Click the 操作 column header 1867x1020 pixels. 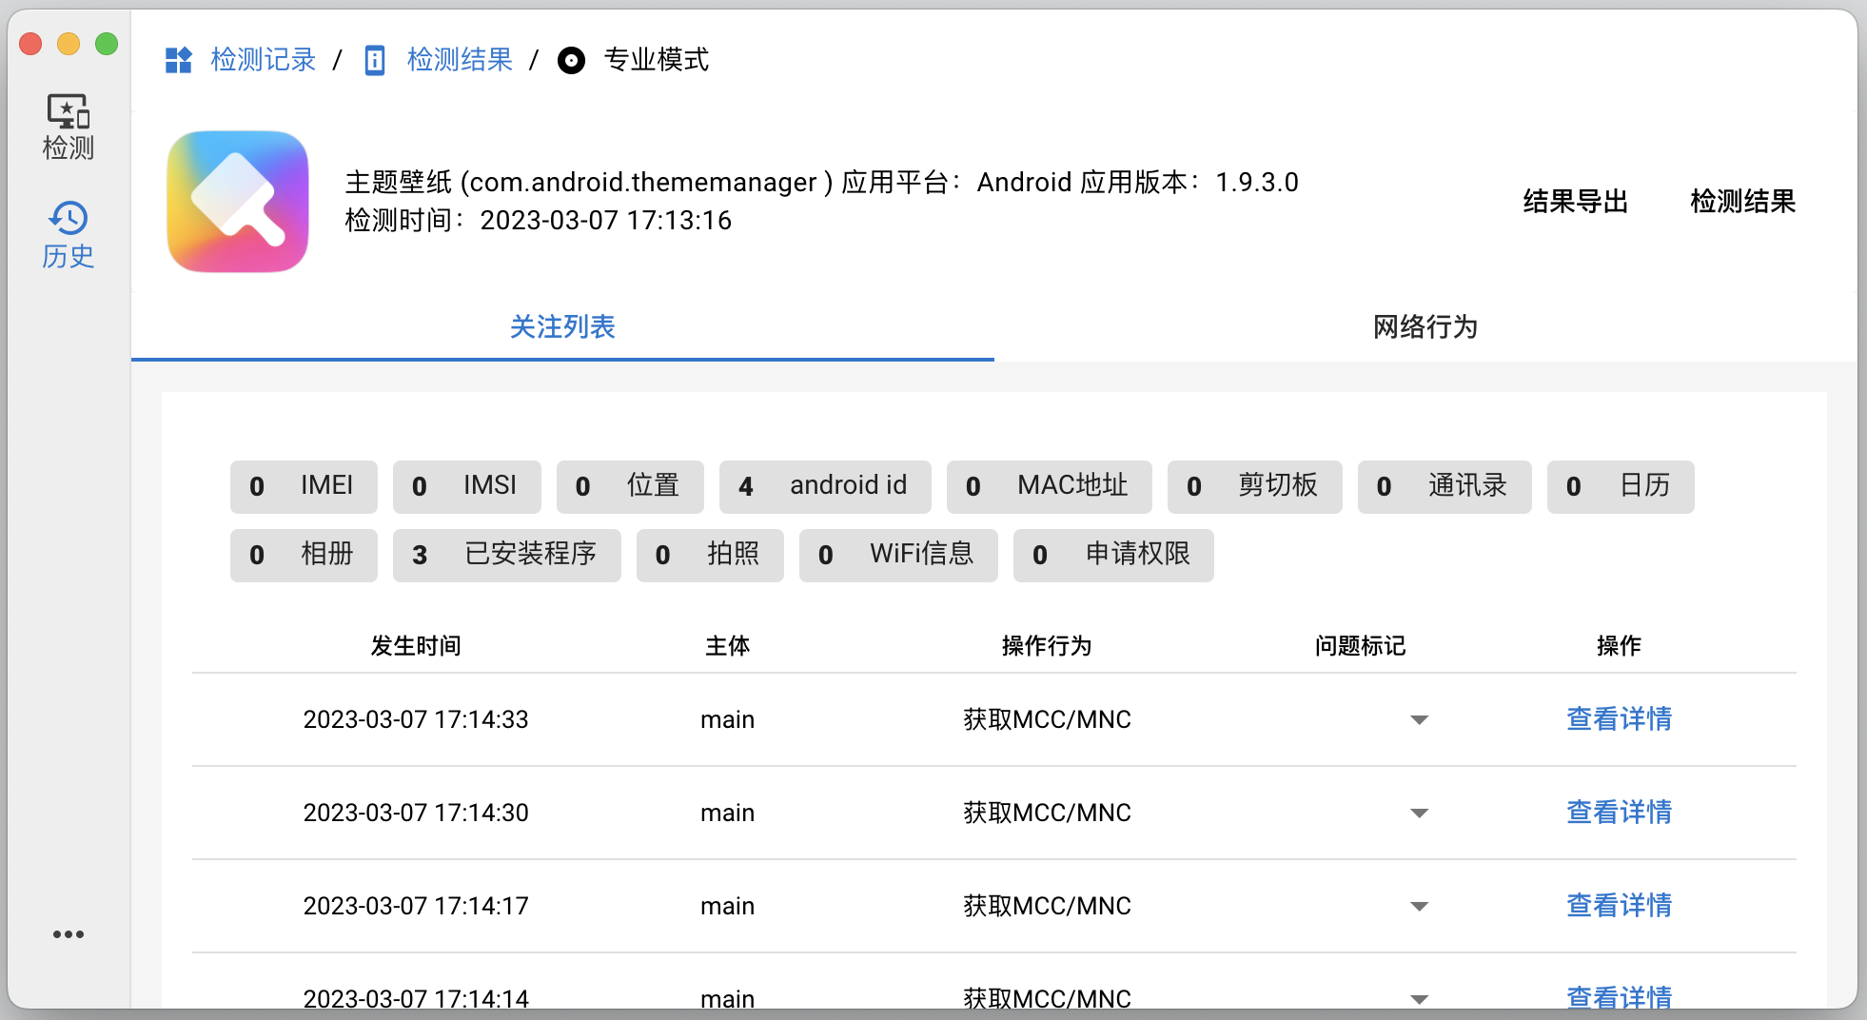(x=1619, y=646)
